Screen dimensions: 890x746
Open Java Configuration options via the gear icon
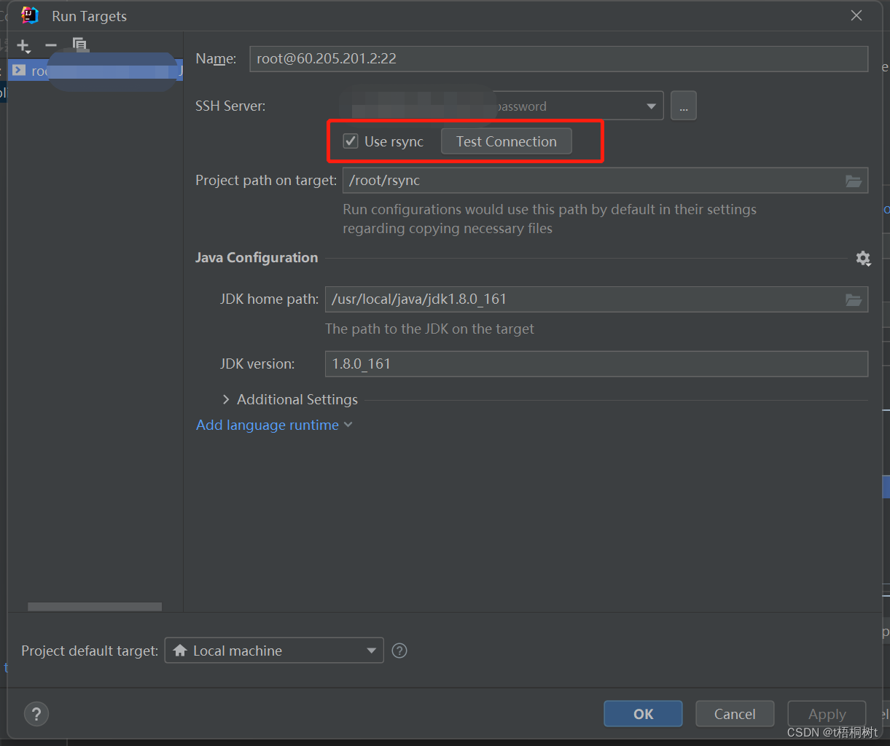(863, 258)
